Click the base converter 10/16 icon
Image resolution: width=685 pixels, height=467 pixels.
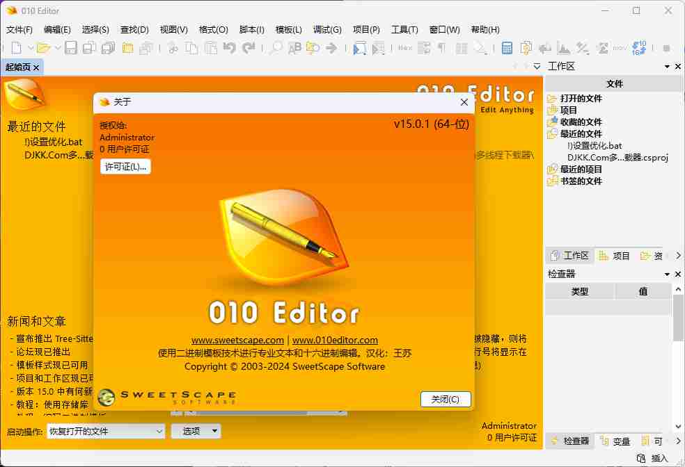coord(639,48)
